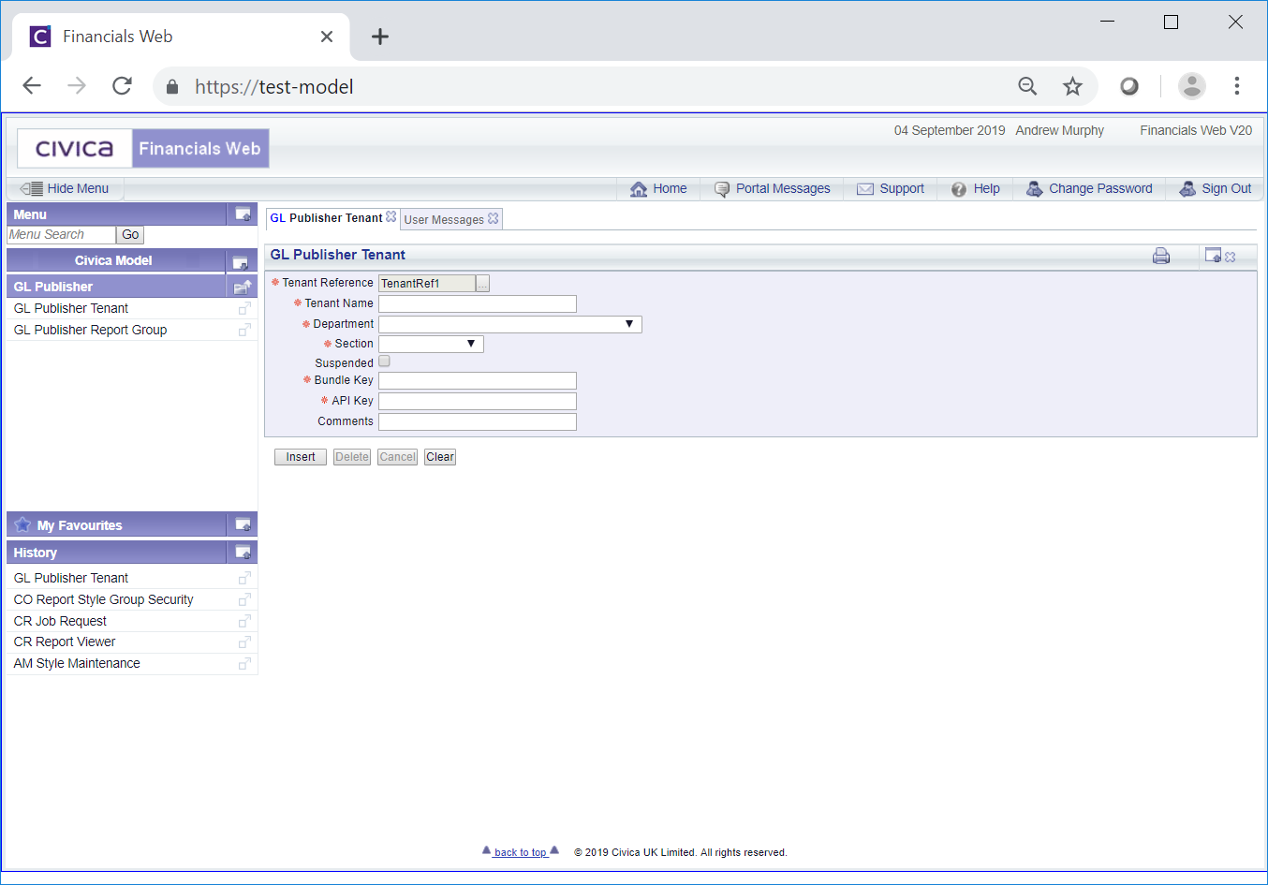
Task: Close the User Messages tab
Action: click(x=494, y=218)
